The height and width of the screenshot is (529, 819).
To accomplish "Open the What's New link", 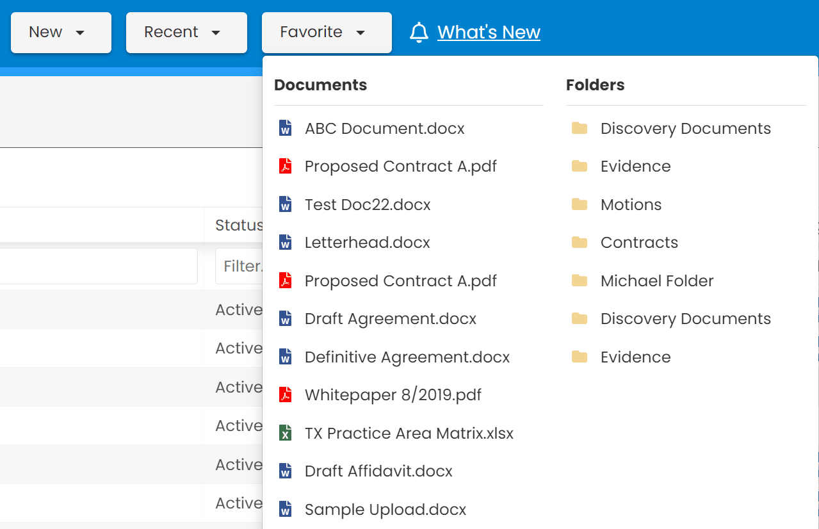I will 489,32.
